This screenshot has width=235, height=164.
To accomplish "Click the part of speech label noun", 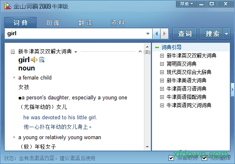I will (x=27, y=68).
